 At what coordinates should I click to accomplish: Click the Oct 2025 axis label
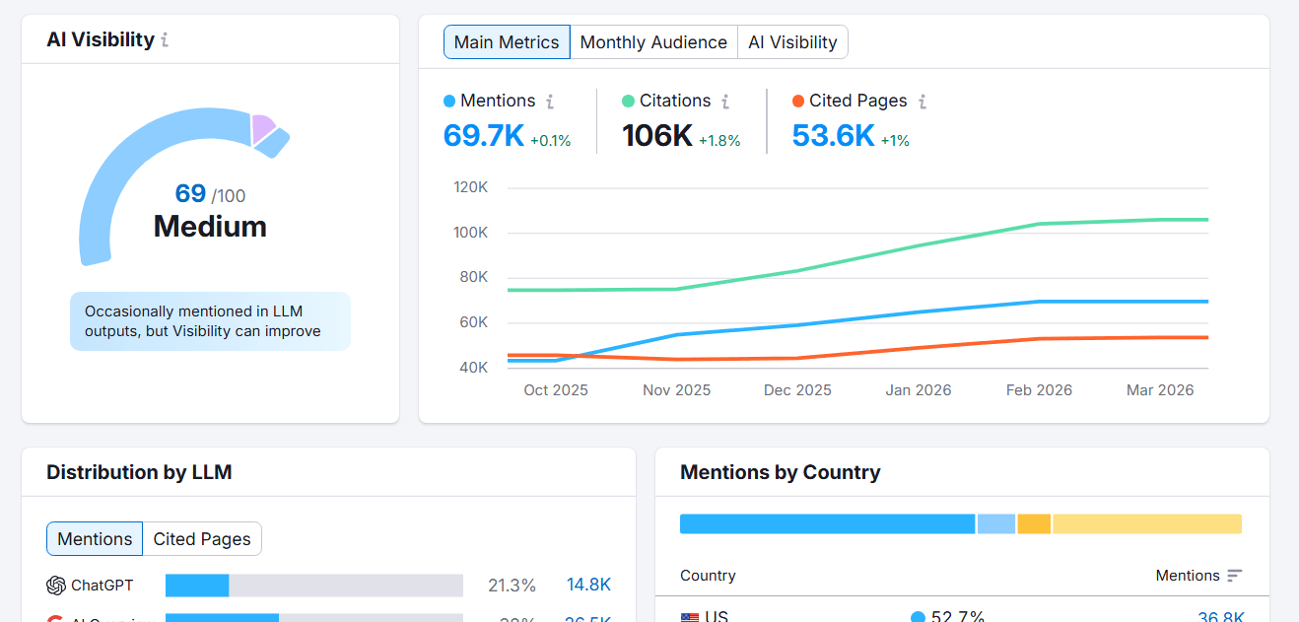[556, 390]
